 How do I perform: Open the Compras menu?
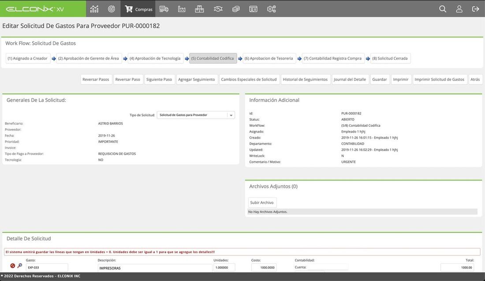[138, 9]
